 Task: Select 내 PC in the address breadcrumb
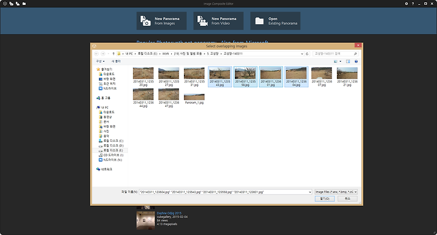coord(129,54)
